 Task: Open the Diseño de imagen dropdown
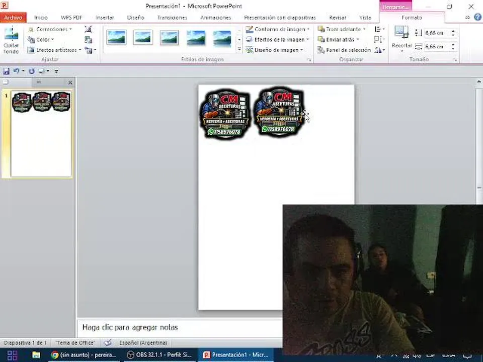point(275,50)
